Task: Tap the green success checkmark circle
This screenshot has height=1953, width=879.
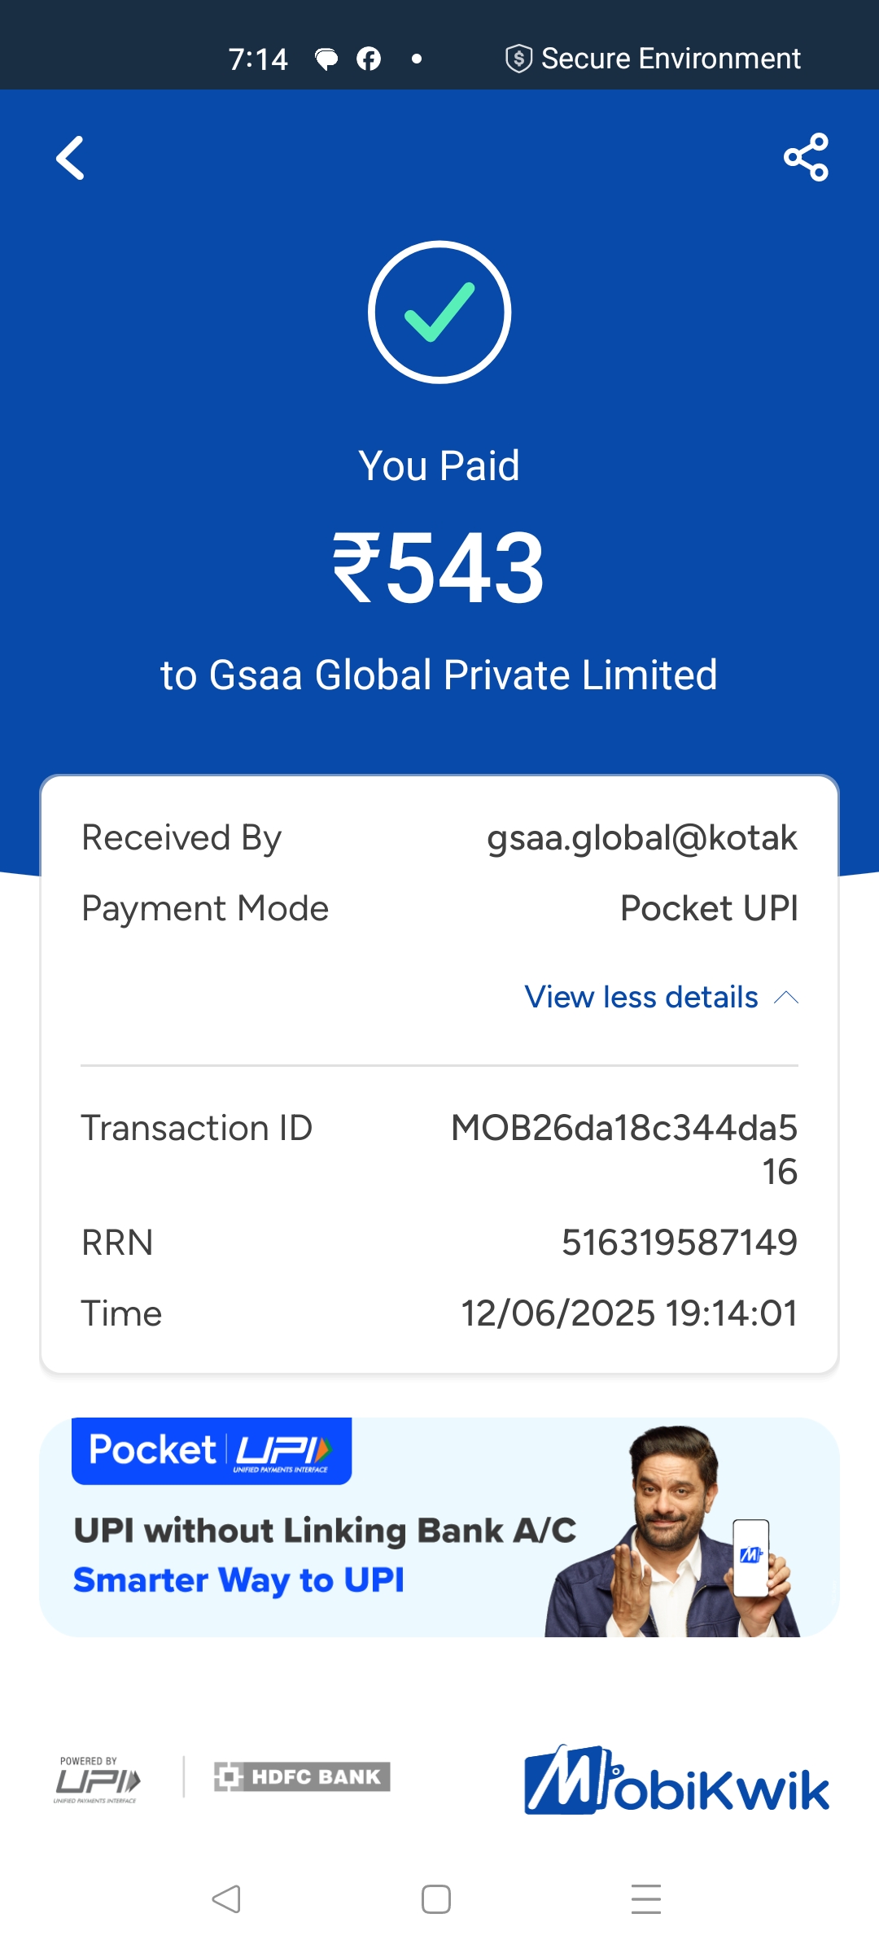Action: coord(439,312)
